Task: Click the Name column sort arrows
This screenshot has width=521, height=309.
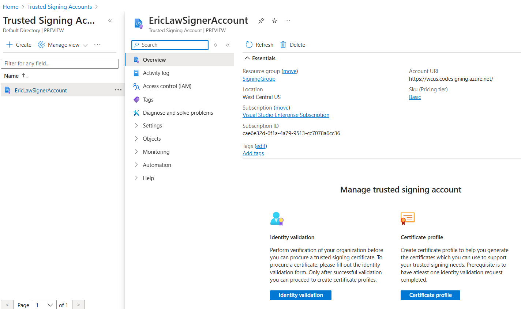Action: (25, 76)
